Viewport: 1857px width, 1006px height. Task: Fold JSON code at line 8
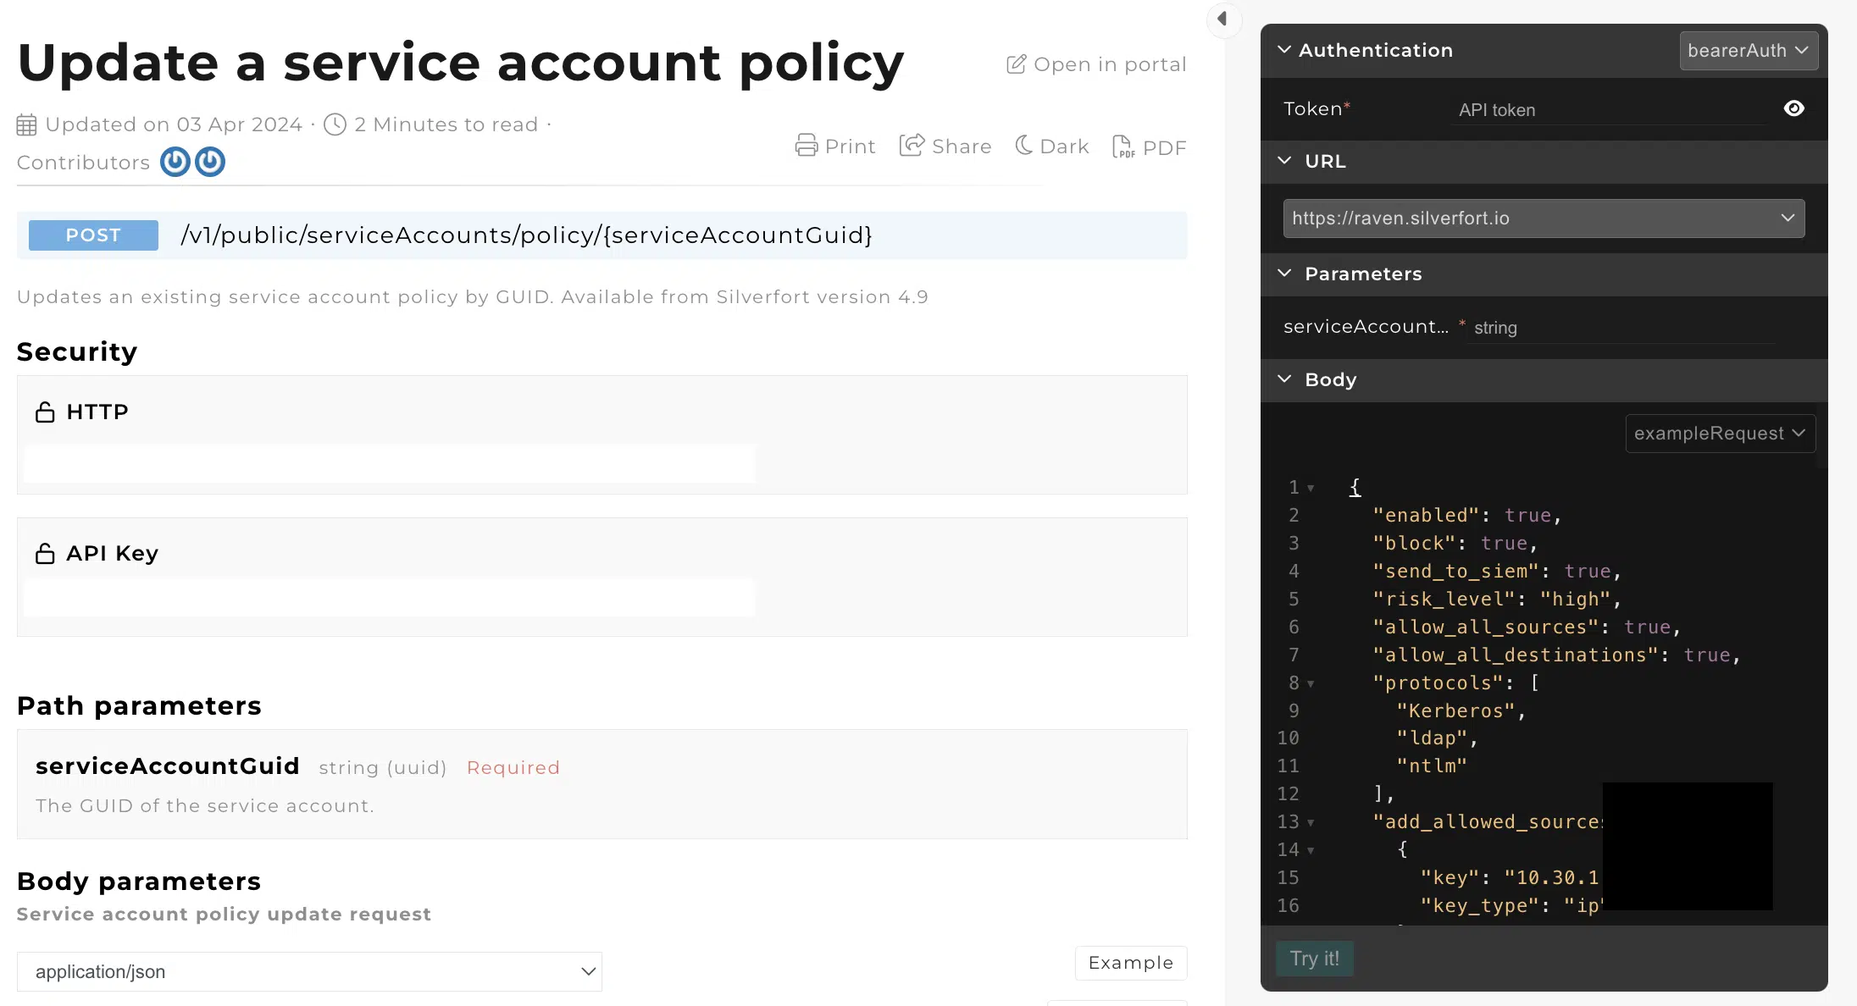(1311, 683)
